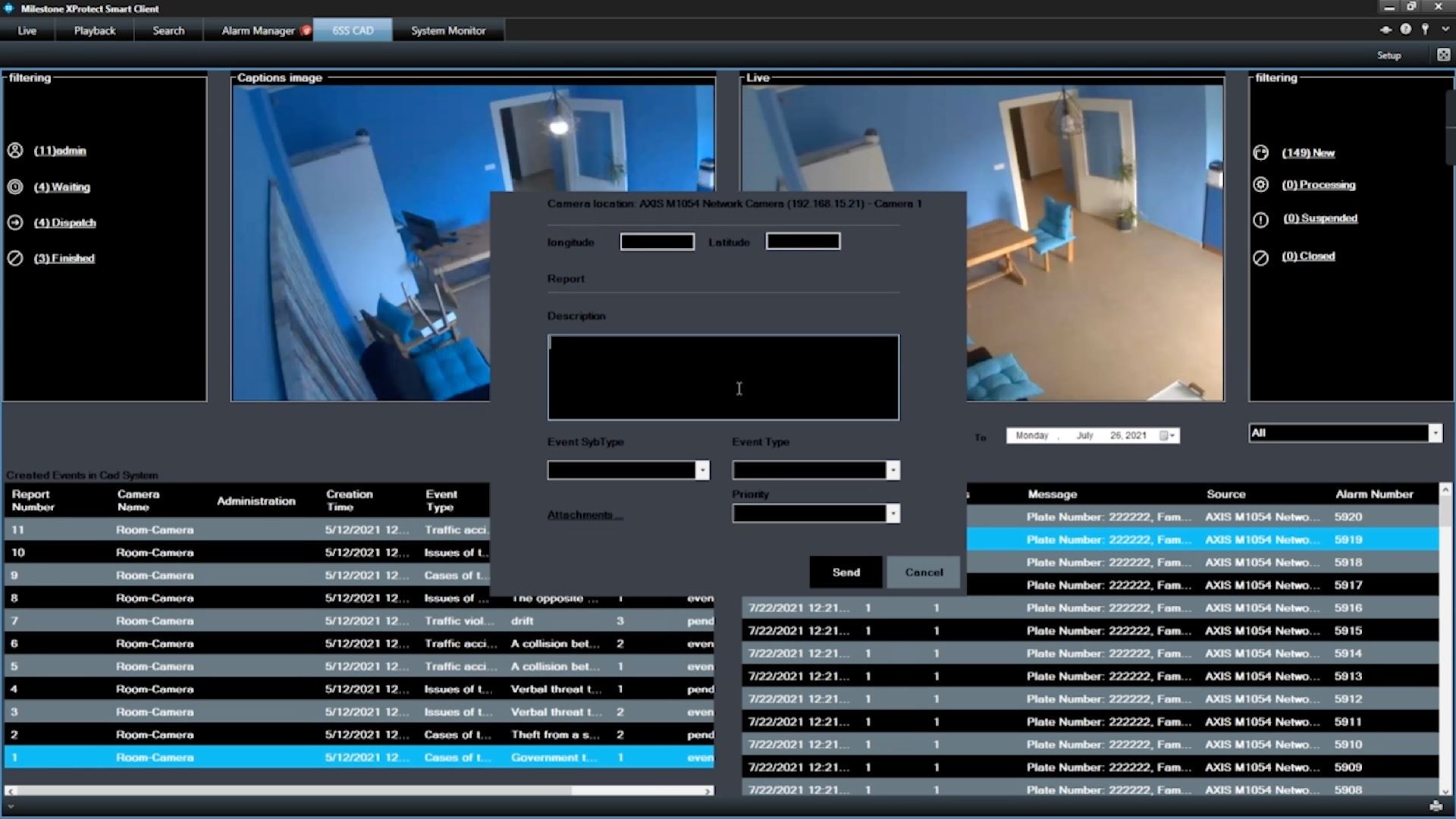
Task: Click the key login information icon
Action: pyautogui.click(x=1425, y=29)
